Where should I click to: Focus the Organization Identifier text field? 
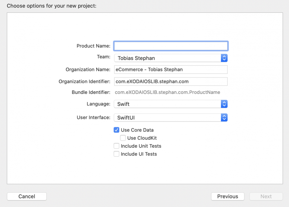171,82
